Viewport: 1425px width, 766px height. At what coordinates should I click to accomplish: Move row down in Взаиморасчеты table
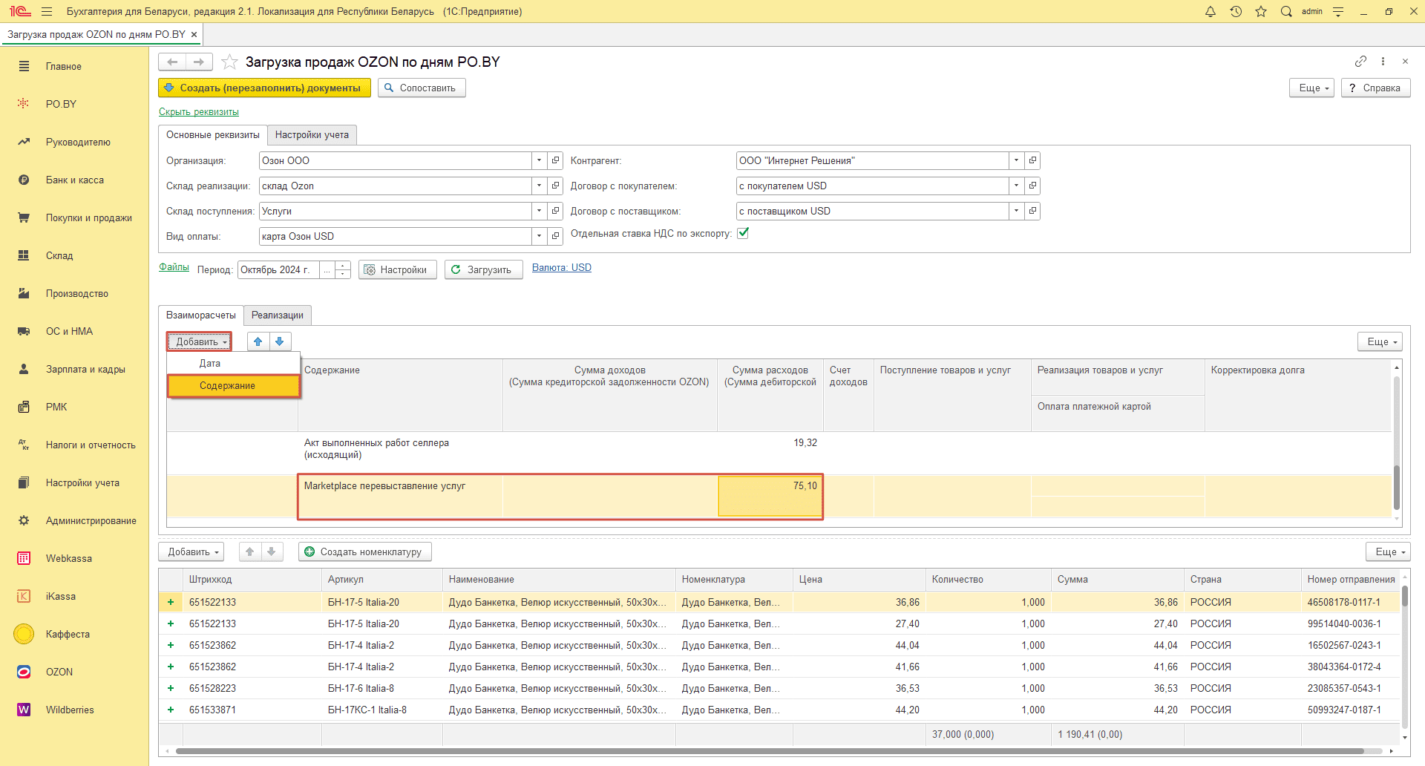point(279,341)
